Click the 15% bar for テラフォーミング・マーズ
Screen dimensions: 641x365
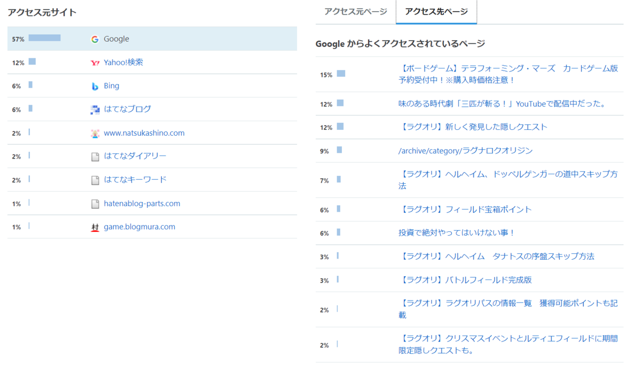[341, 74]
